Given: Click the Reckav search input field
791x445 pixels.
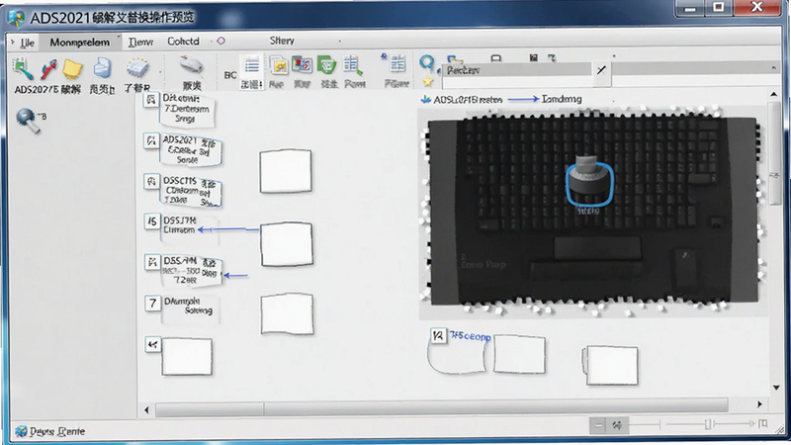Looking at the screenshot, I should click(516, 70).
